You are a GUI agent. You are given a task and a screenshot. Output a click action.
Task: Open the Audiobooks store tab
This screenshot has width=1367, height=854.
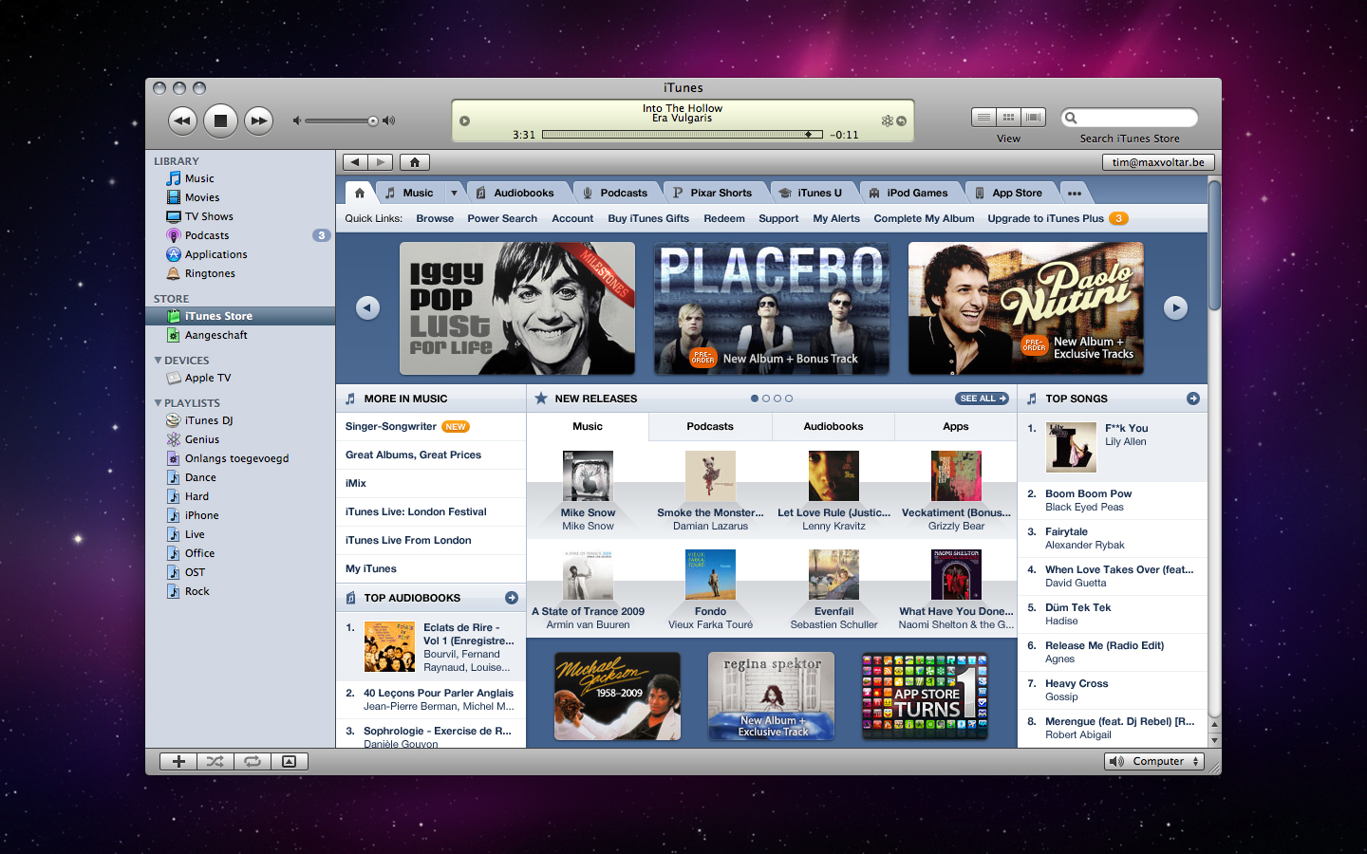[515, 193]
